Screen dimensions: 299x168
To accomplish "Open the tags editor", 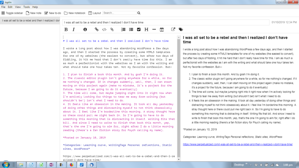I will point(181,29).
